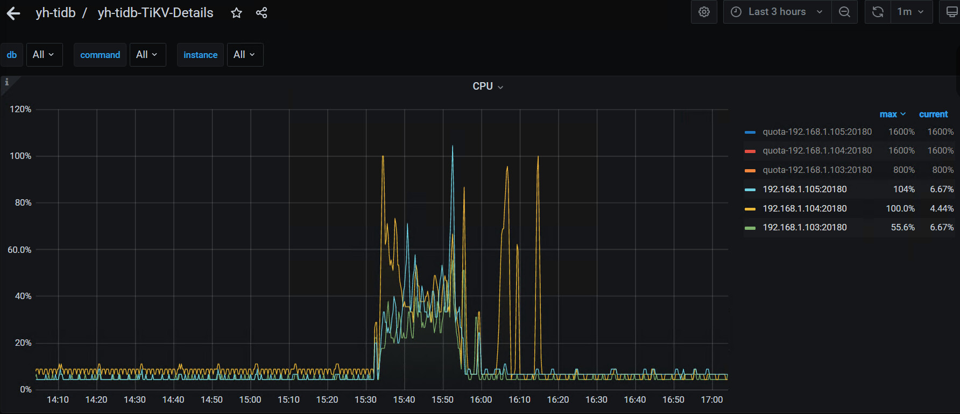Click color swatch of 192.168.1.103:20180 series
Screen dimensions: 960x414
(x=750, y=228)
